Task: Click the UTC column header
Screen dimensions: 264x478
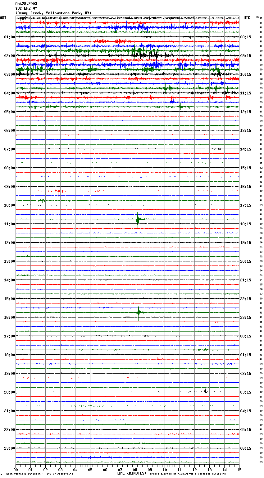Action: tap(247, 18)
